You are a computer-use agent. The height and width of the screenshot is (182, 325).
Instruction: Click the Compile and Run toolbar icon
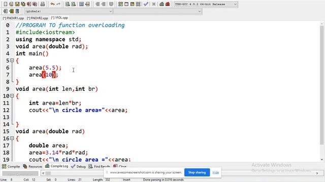click(132, 4)
